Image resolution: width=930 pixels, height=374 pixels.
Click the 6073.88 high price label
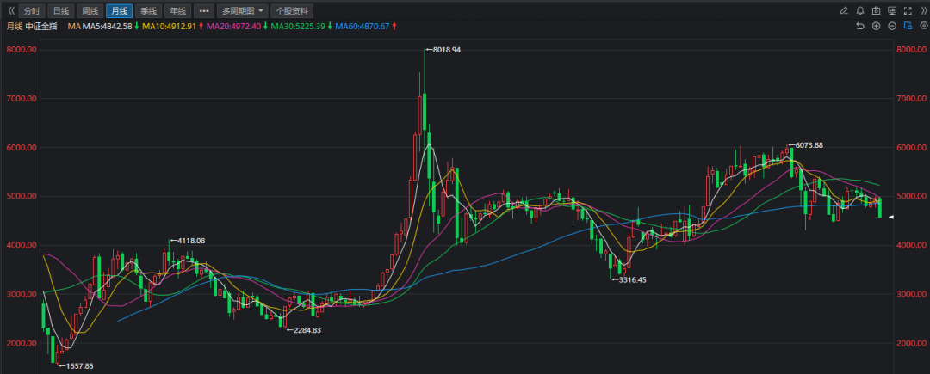coord(809,145)
